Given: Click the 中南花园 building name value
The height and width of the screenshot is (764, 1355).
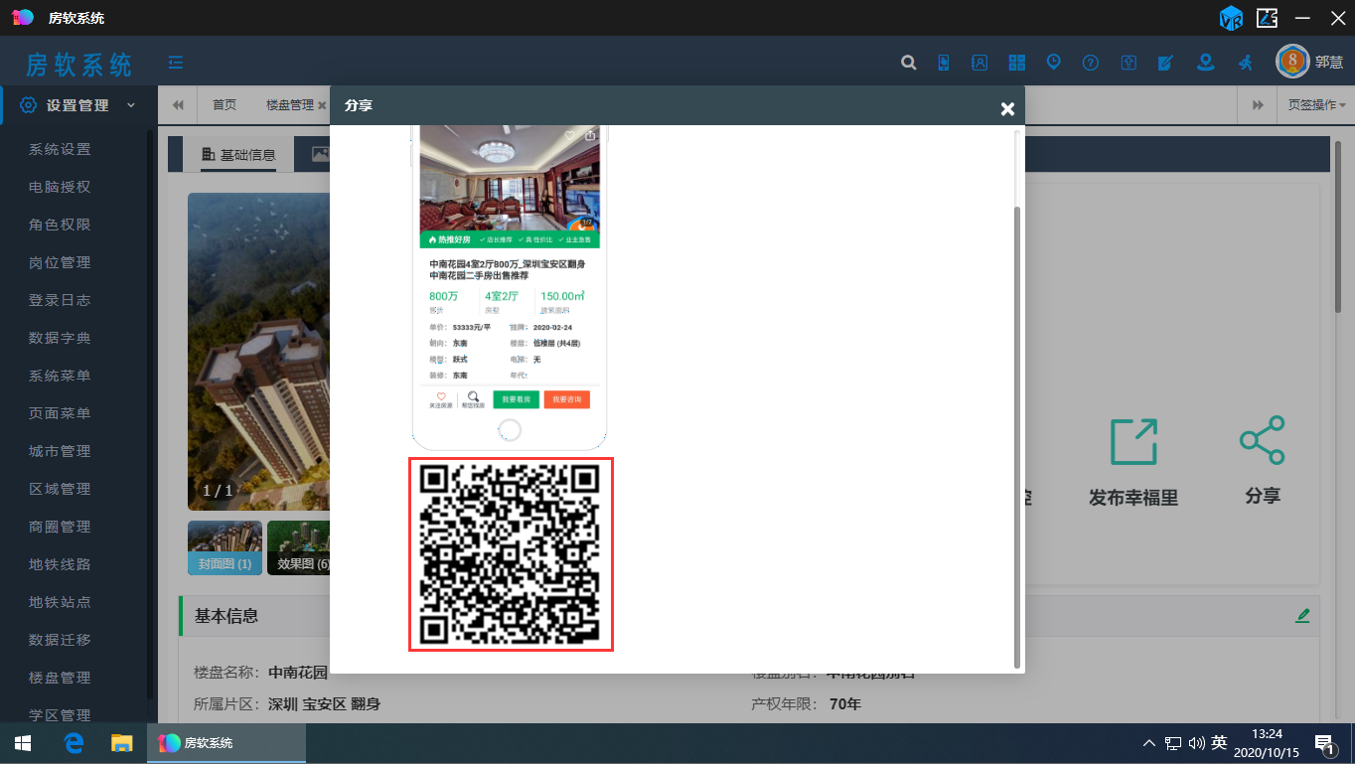Looking at the screenshot, I should pos(298,673).
